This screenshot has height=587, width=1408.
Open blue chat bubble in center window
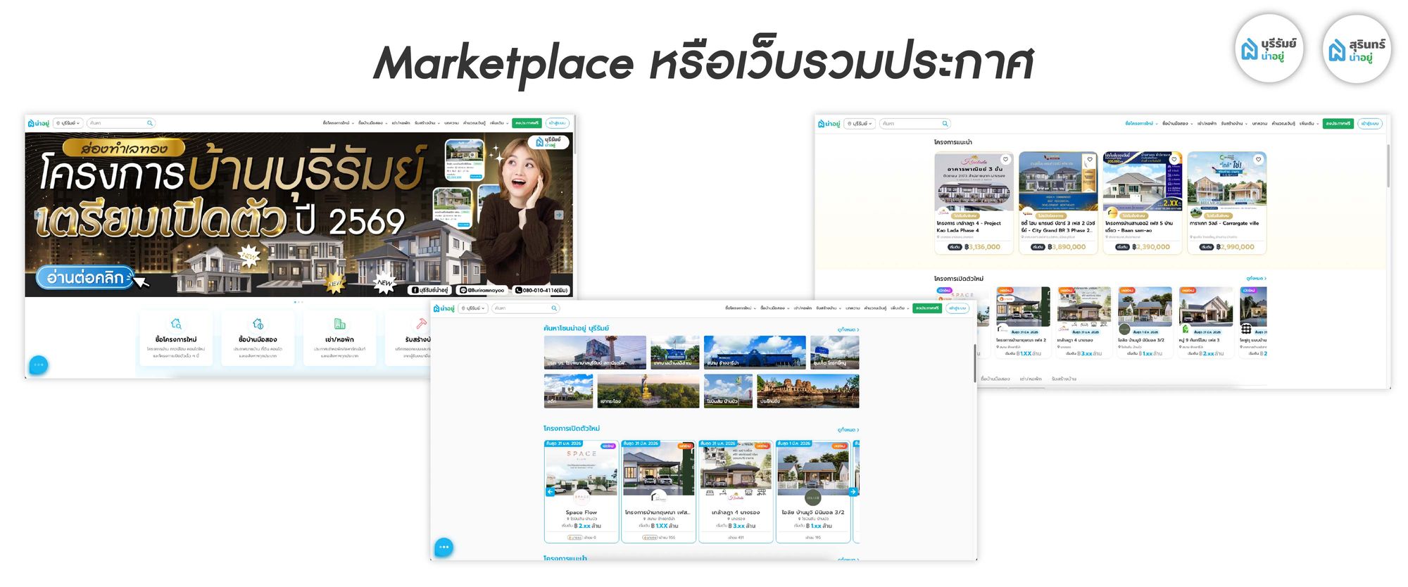[444, 547]
